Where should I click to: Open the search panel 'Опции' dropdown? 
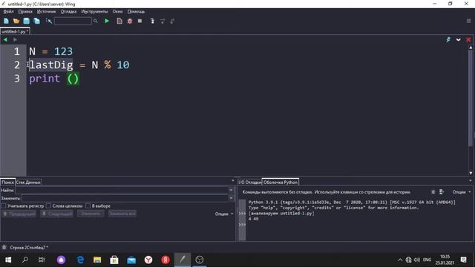[x=224, y=214]
